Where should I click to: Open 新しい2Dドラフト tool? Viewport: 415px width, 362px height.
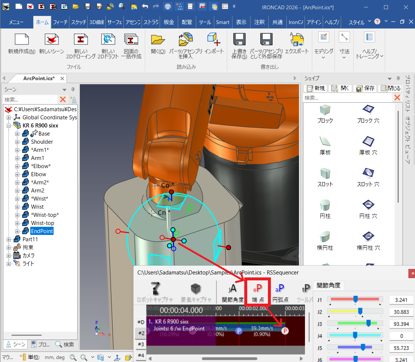(x=108, y=40)
